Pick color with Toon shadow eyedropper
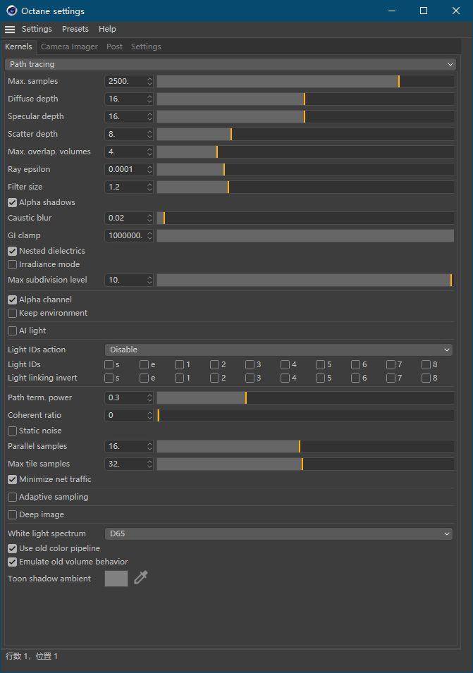The image size is (473, 673). [x=141, y=579]
